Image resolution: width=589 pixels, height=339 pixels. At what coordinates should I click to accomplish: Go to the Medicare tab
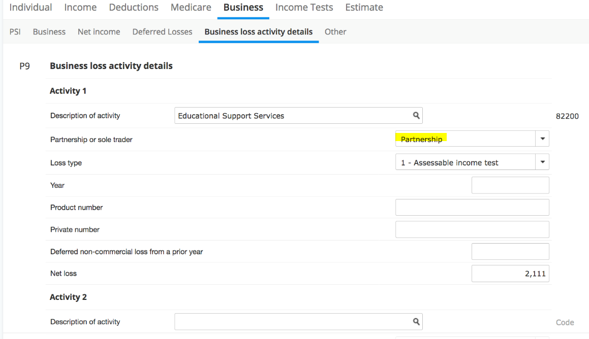click(x=191, y=8)
